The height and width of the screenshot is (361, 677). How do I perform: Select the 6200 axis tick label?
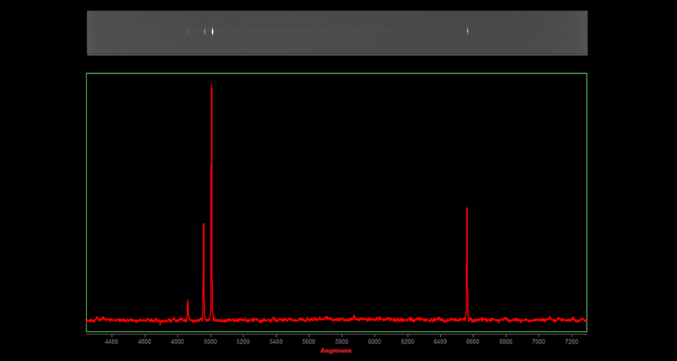coord(407,341)
